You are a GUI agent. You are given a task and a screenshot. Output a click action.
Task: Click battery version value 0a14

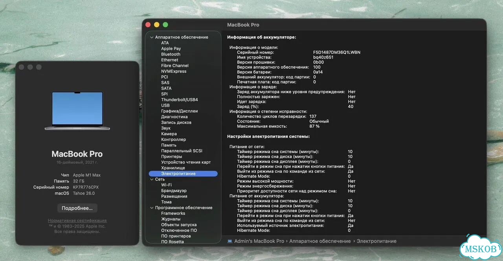tap(318, 72)
